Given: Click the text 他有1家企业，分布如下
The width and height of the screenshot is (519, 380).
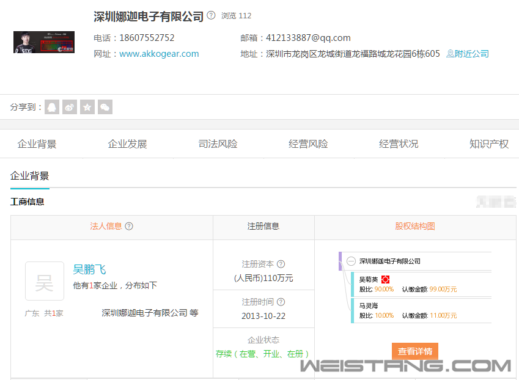Looking at the screenshot, I should tap(115, 285).
